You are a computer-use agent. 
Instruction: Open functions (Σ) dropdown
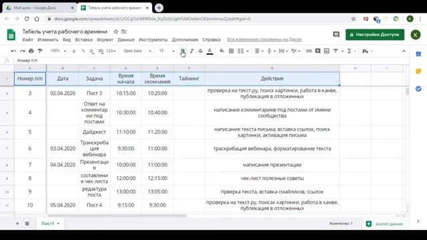352,51
